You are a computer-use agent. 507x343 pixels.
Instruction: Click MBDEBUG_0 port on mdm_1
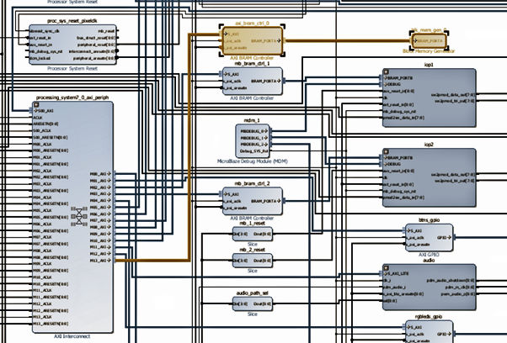click(254, 131)
